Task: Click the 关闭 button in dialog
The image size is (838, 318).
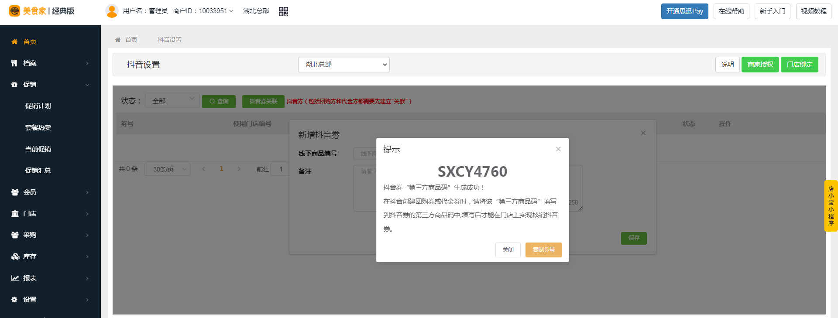Action: (x=508, y=250)
